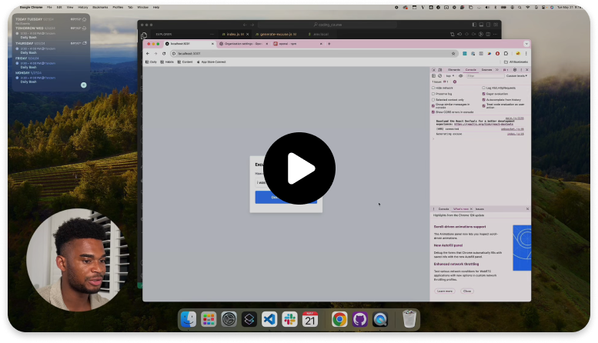Image resolution: width=598 pixels, height=343 pixels.
Task: Switch to the openai - npm Chrome tab
Action: [297, 44]
